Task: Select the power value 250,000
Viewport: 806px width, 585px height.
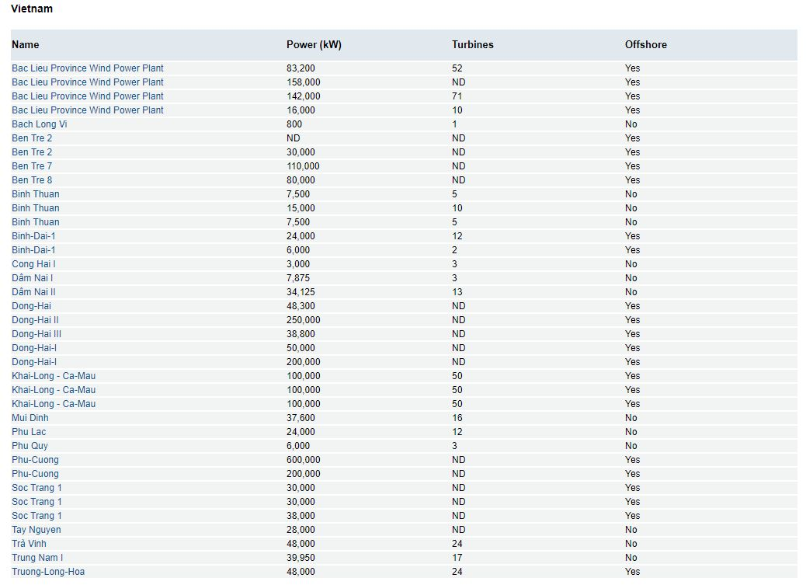Action: [x=304, y=319]
